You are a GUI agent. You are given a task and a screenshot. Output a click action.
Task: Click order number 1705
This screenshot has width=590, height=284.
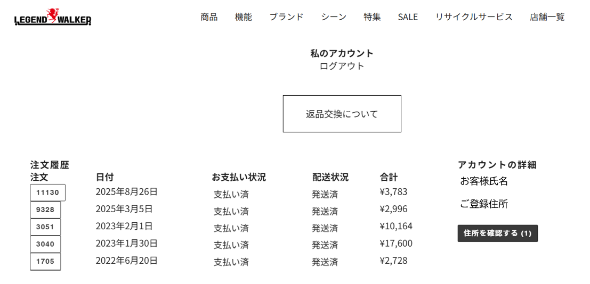(x=45, y=261)
